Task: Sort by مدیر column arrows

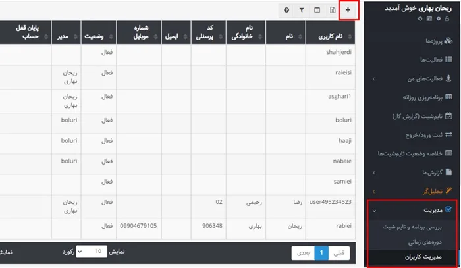Action: [x=75, y=36]
